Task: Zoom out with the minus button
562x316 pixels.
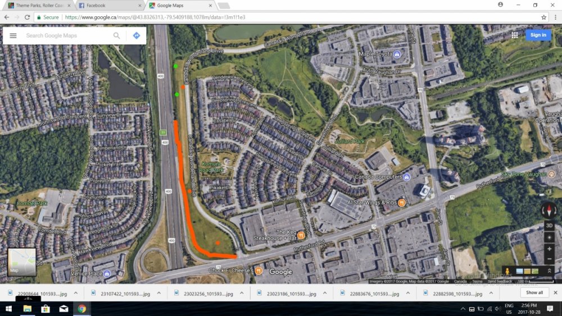Action: (x=549, y=259)
